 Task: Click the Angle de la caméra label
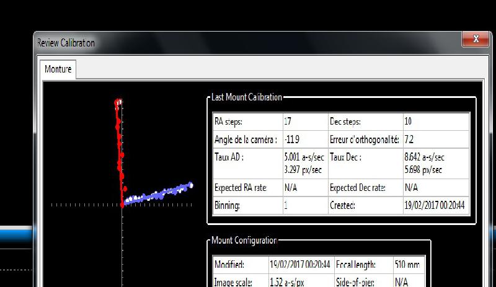click(x=246, y=139)
